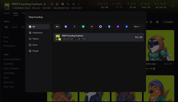Image resolution: width=178 pixels, height=102 pixels.
Task: Click the PEEP Founding Feathers collection avatar
Action: tap(7, 6)
